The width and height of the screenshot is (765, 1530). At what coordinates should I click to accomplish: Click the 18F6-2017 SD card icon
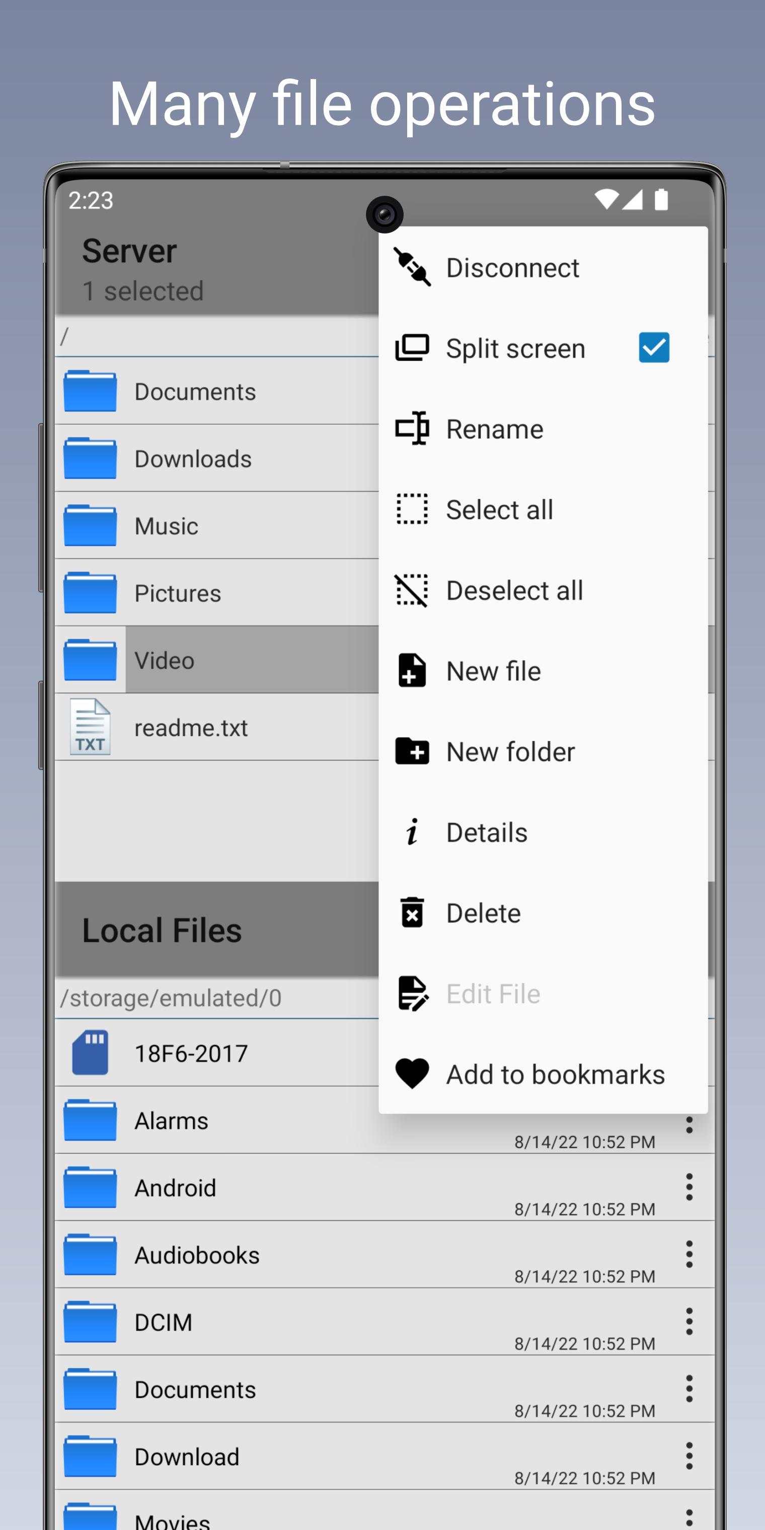click(x=90, y=1052)
